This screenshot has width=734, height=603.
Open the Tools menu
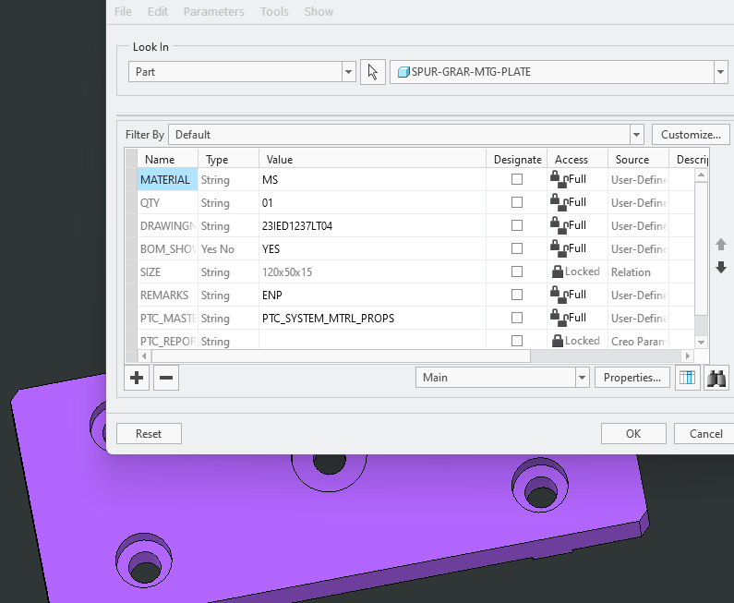click(x=274, y=12)
